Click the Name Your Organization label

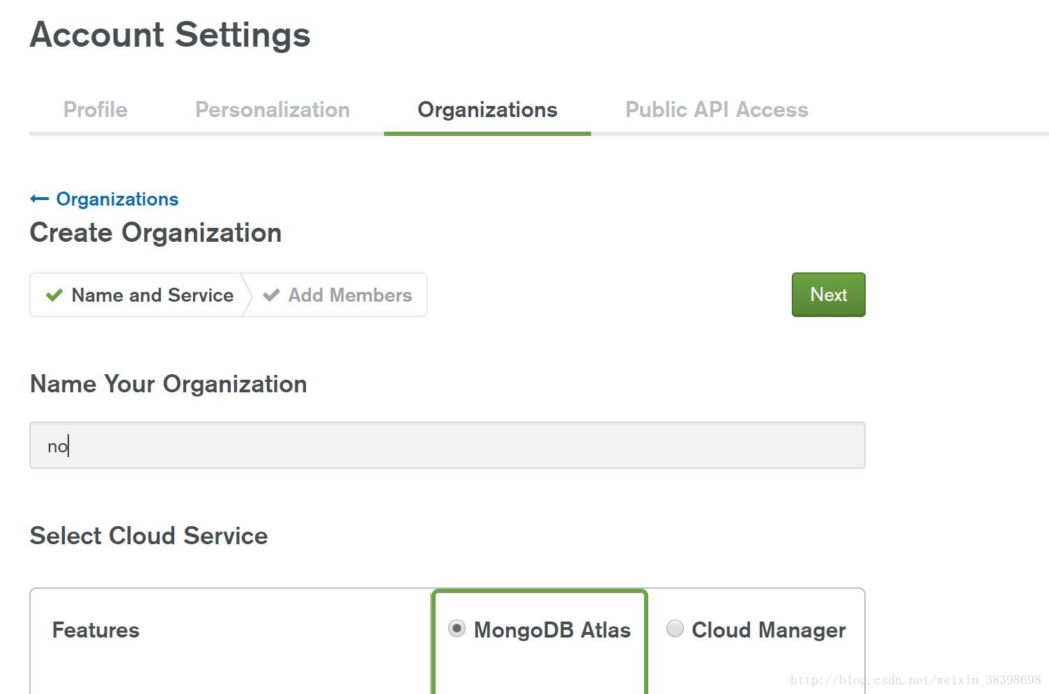(x=169, y=384)
